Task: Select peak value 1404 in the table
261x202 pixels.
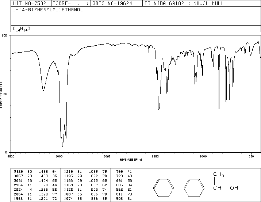Action: [x=43, y=180]
